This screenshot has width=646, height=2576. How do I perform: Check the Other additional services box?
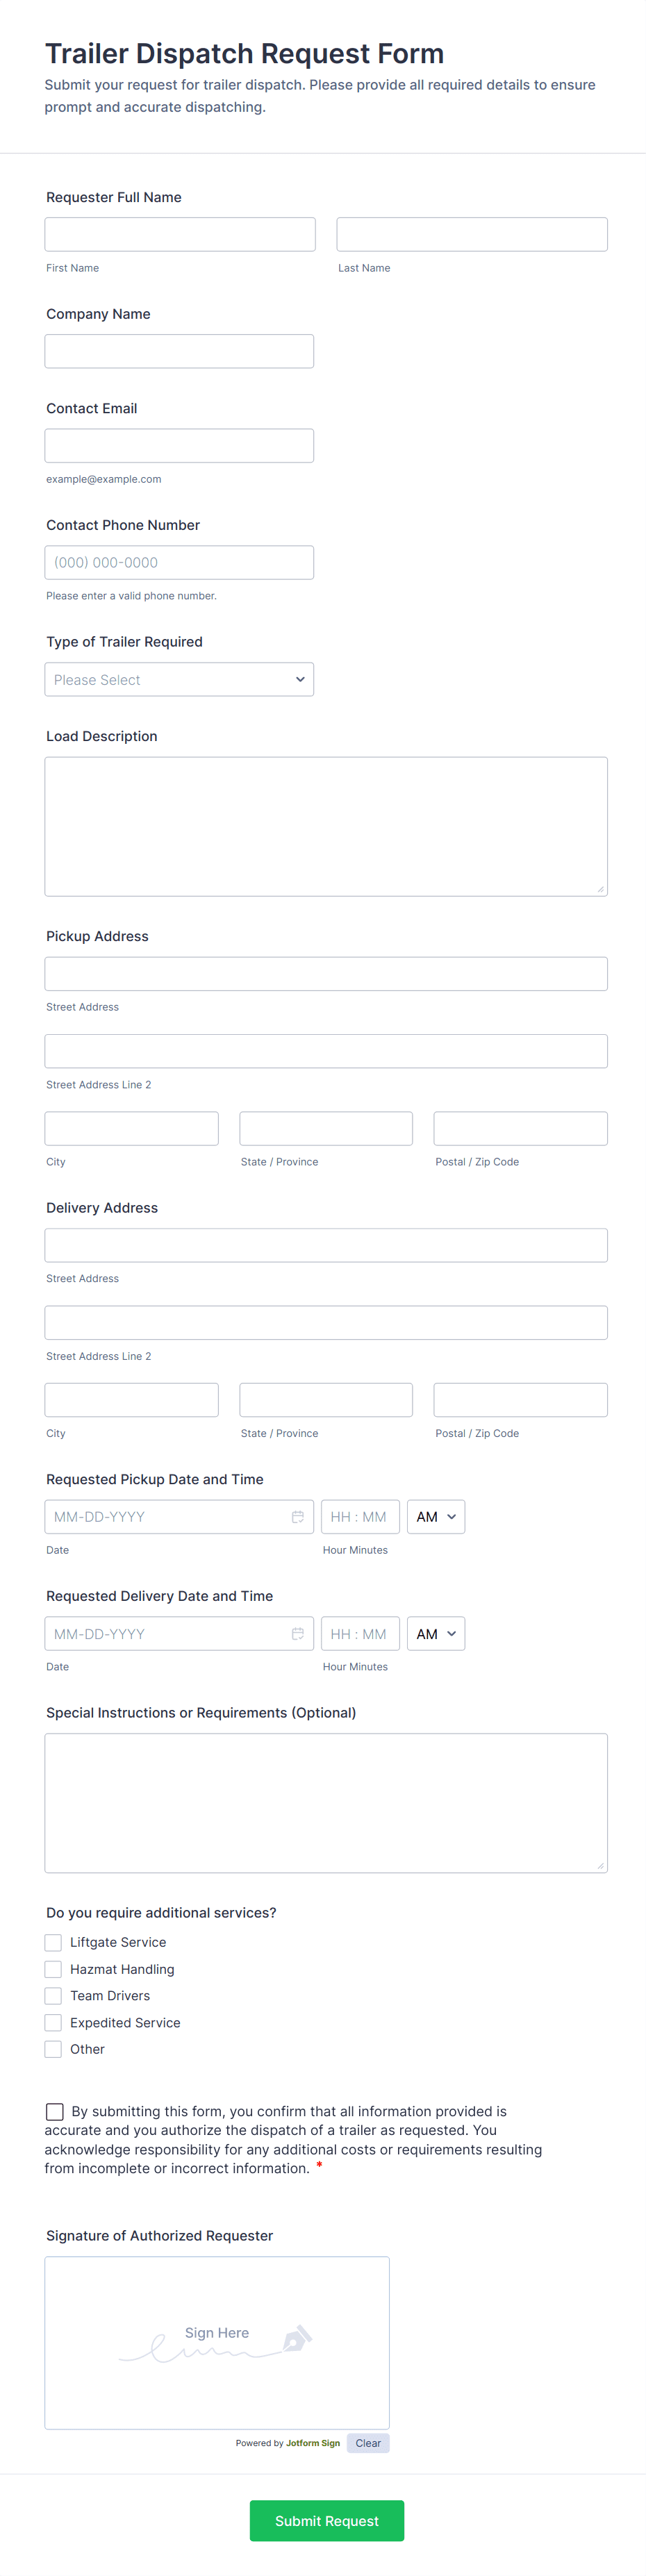tap(54, 2049)
